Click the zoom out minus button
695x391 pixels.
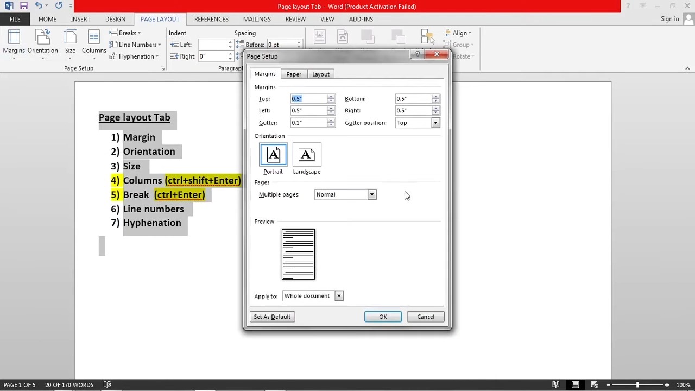(x=609, y=385)
